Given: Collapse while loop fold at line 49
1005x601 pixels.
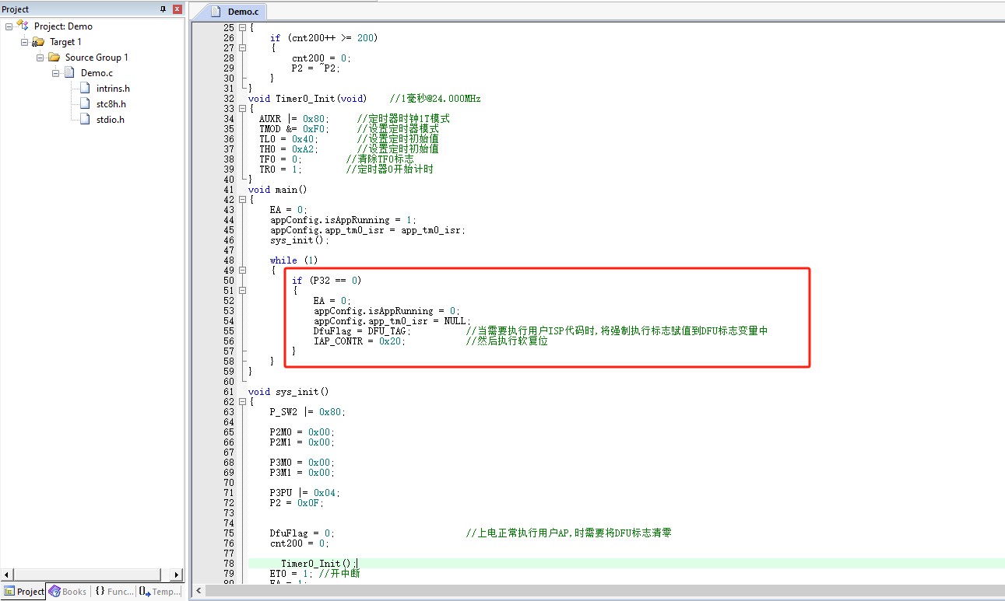Looking at the screenshot, I should 242,270.
